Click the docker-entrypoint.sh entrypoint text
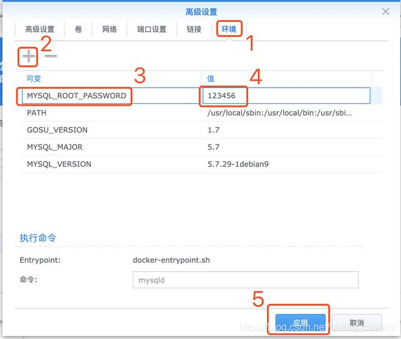 (x=171, y=260)
